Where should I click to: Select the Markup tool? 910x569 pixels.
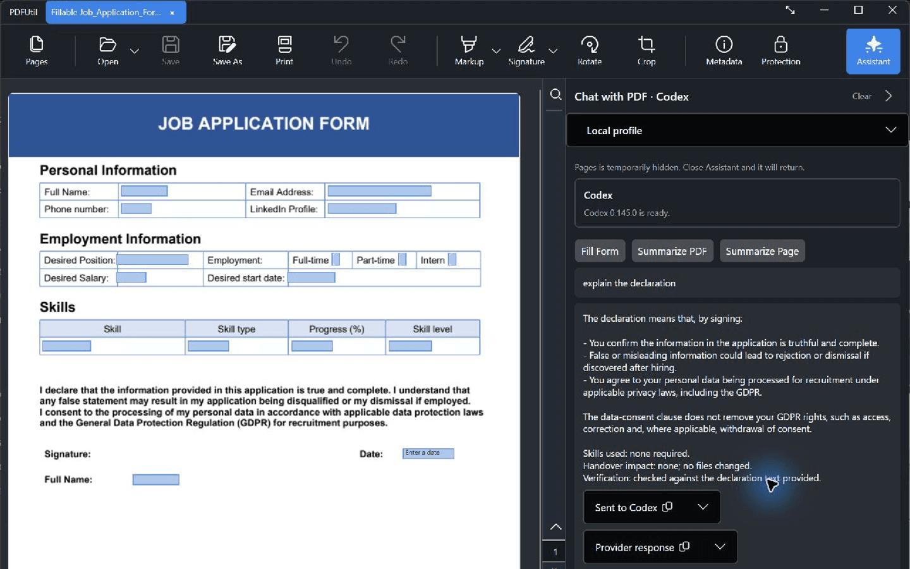click(x=469, y=51)
